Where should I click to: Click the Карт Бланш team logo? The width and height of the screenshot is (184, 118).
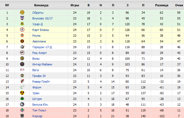tap(22, 30)
